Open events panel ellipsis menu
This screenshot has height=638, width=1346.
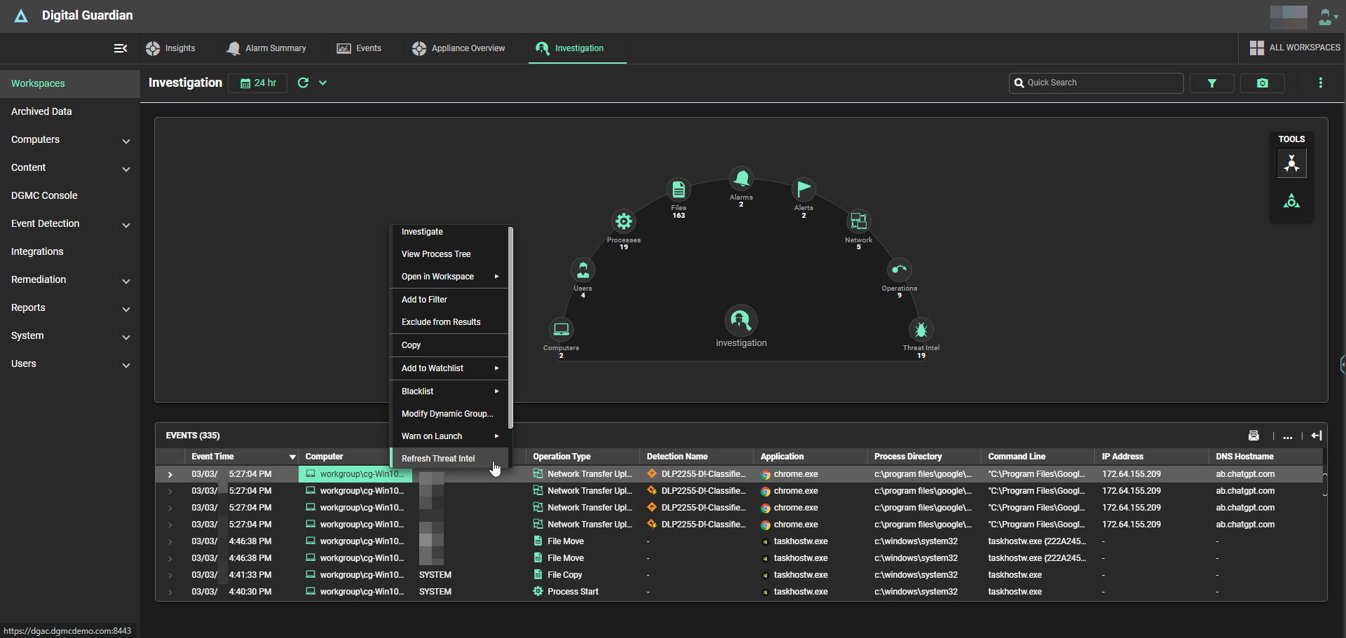(x=1288, y=436)
